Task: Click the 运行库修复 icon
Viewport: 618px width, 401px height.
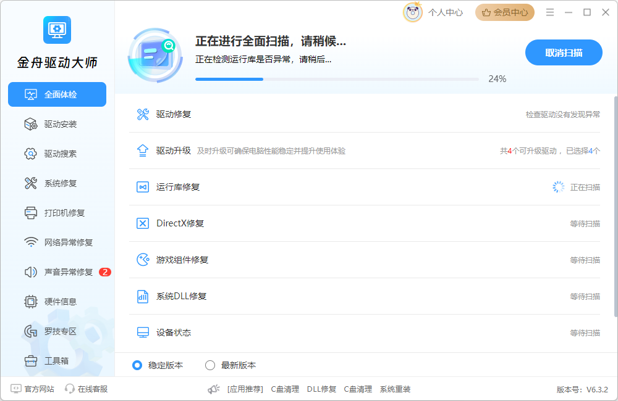Action: (x=143, y=187)
